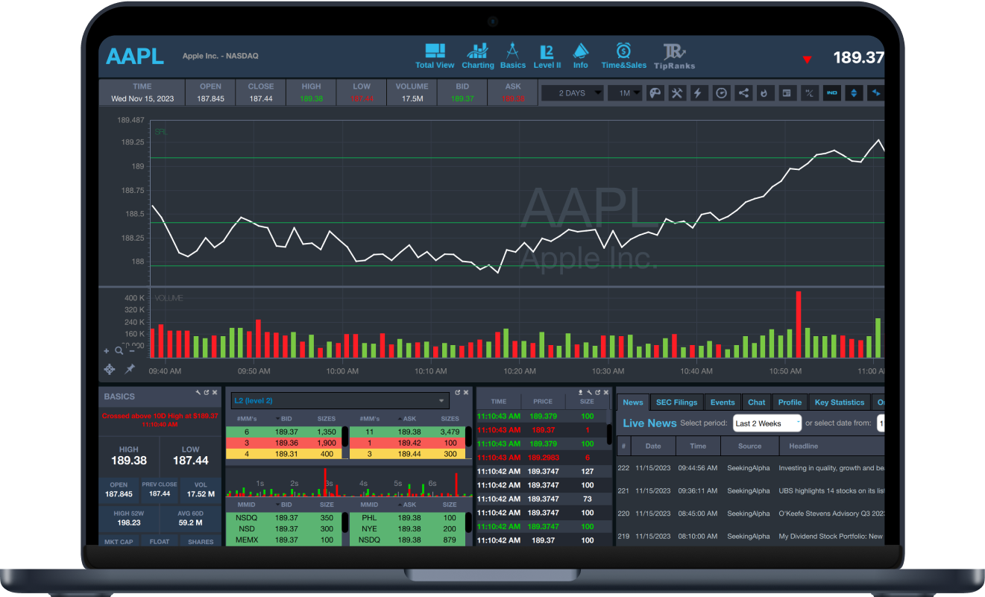Switch to the SEC Filings tab

click(676, 402)
